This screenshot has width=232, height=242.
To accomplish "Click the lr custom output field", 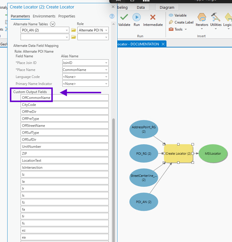I will click(65, 188).
